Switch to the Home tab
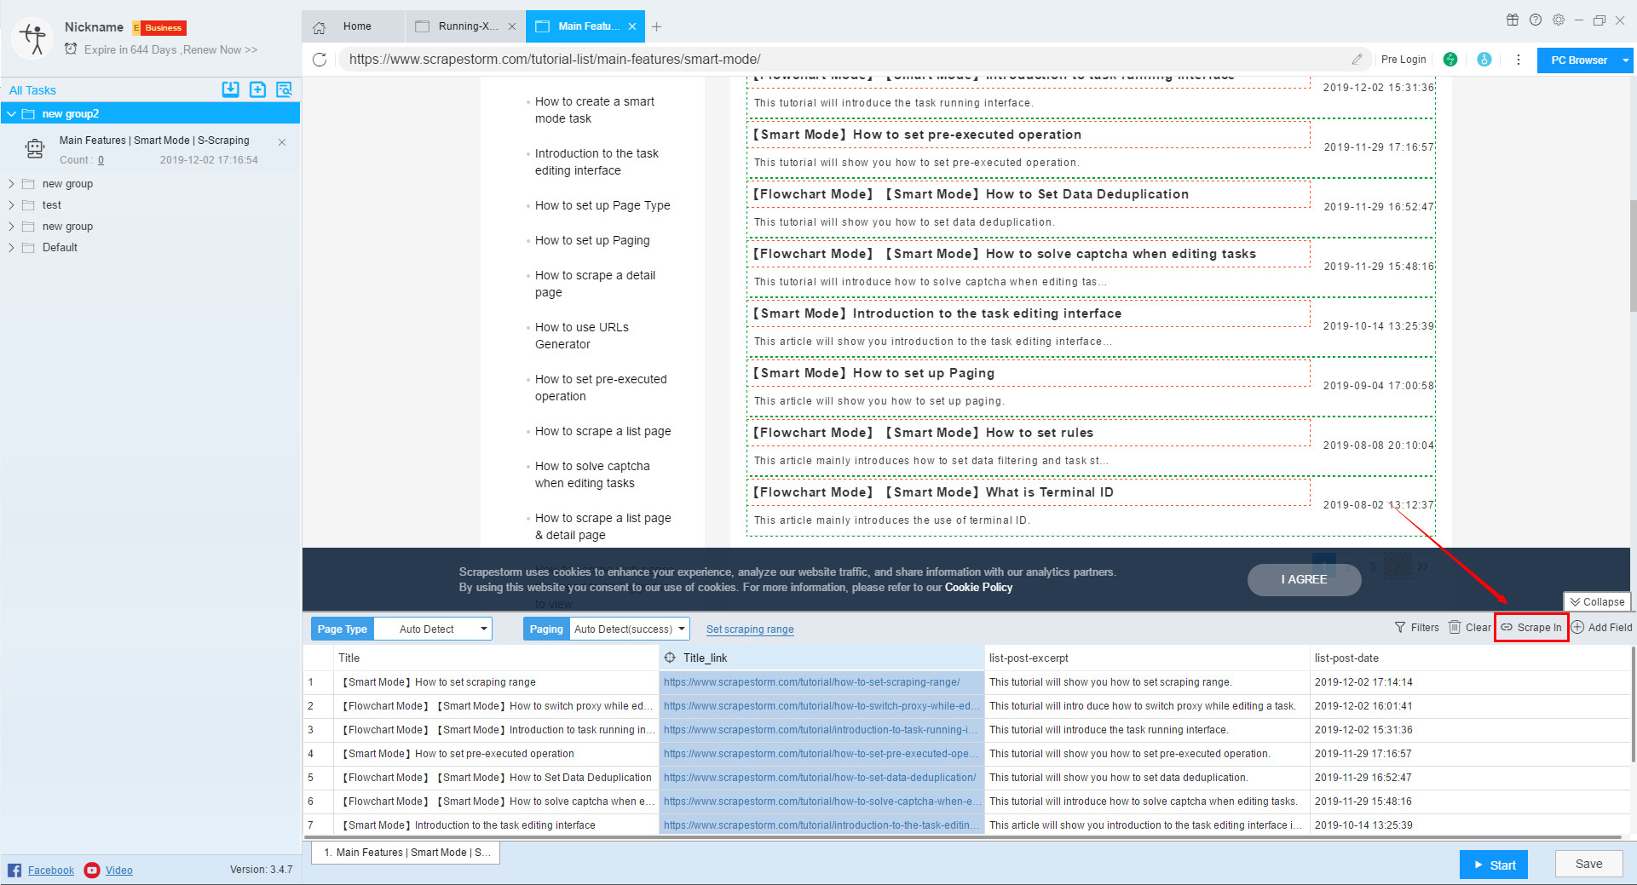 click(x=353, y=26)
